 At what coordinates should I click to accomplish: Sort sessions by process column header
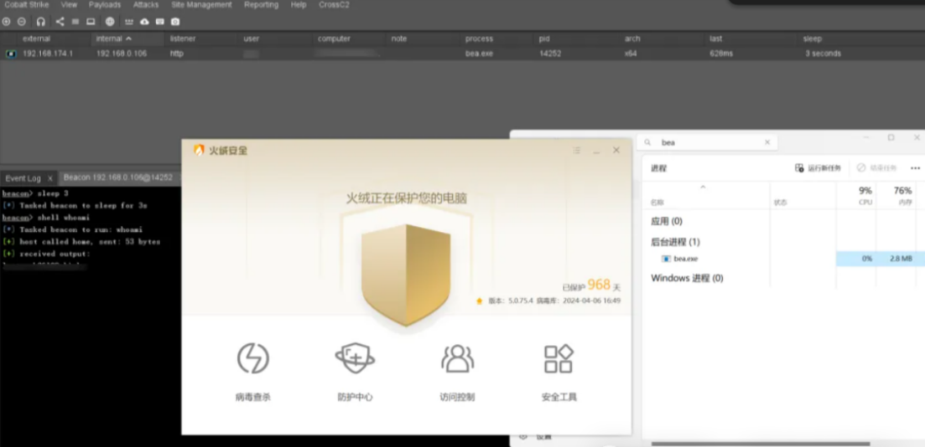479,39
